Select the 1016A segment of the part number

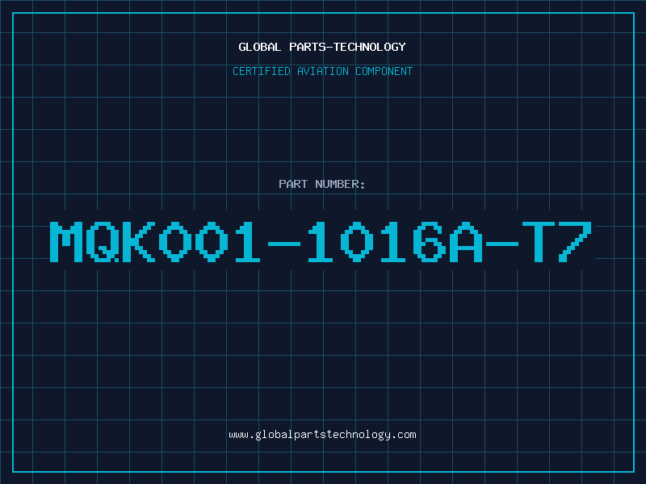coord(393,241)
